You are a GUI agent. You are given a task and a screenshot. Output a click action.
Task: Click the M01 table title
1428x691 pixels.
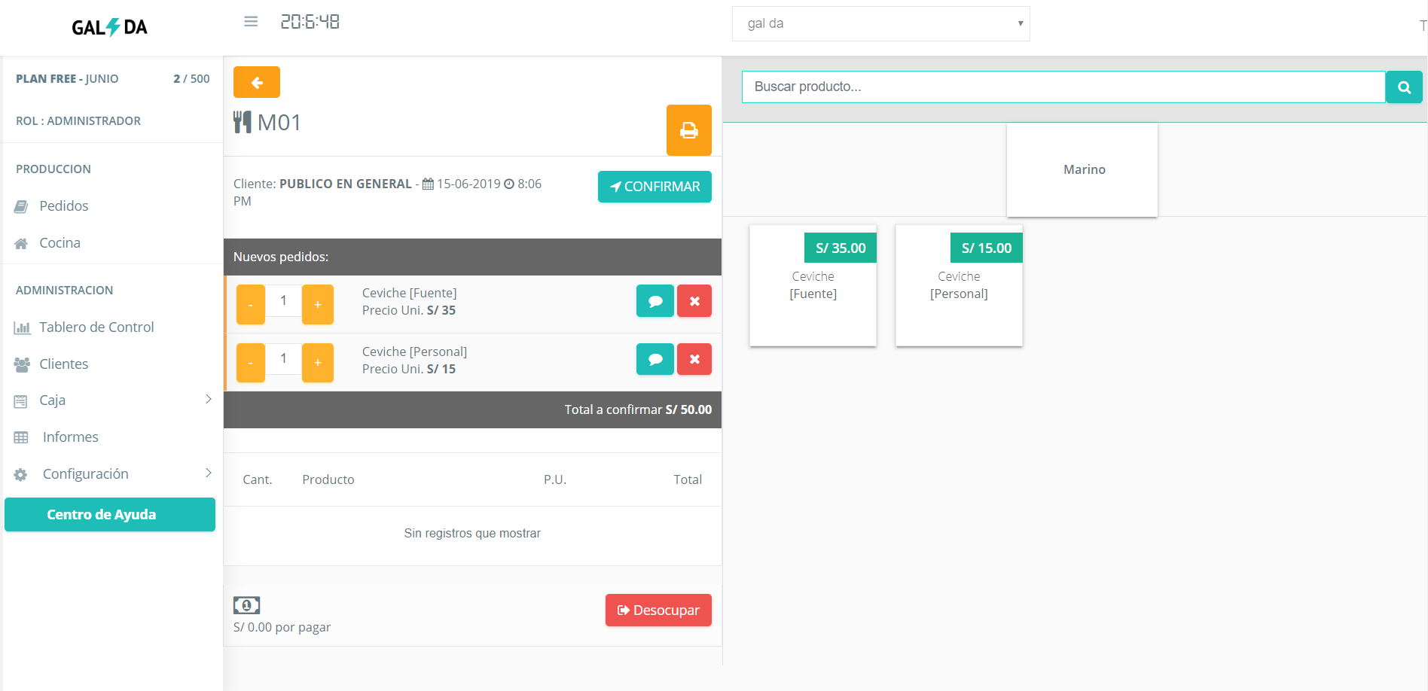tap(279, 123)
